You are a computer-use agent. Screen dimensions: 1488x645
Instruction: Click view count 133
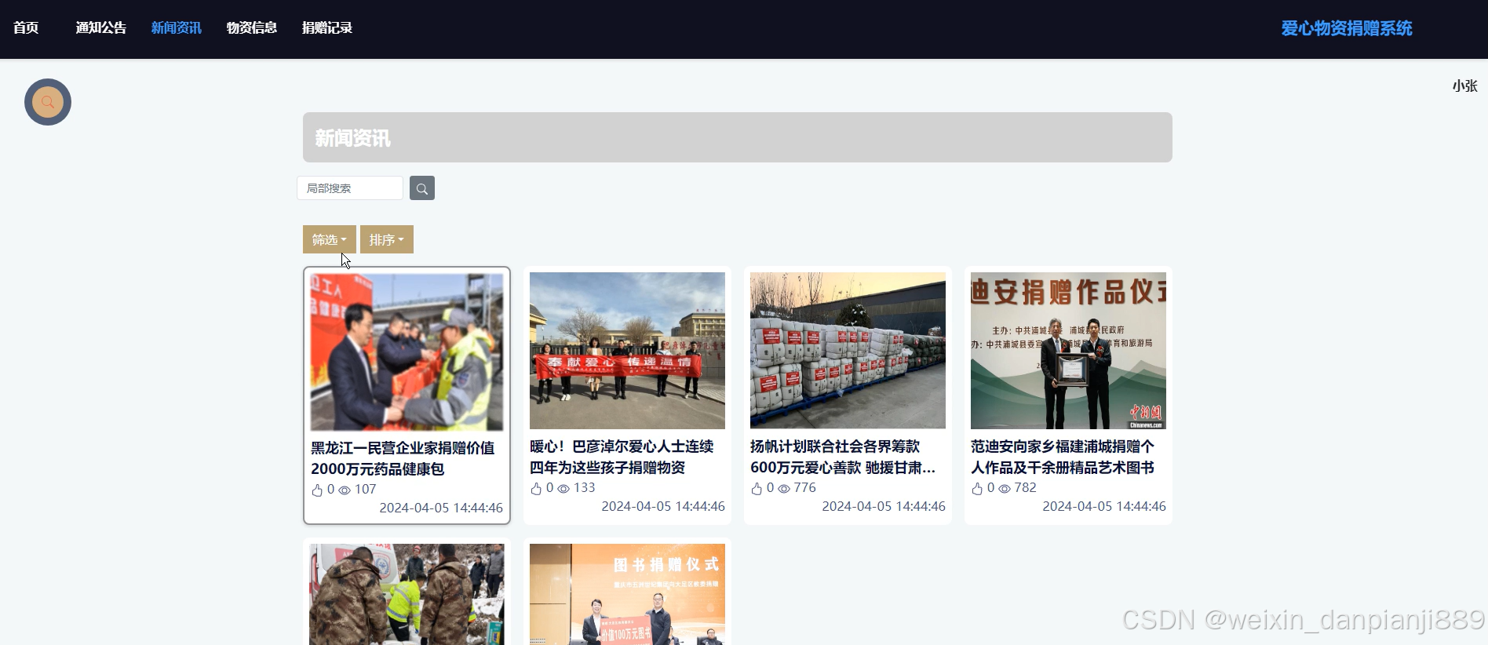coord(585,488)
